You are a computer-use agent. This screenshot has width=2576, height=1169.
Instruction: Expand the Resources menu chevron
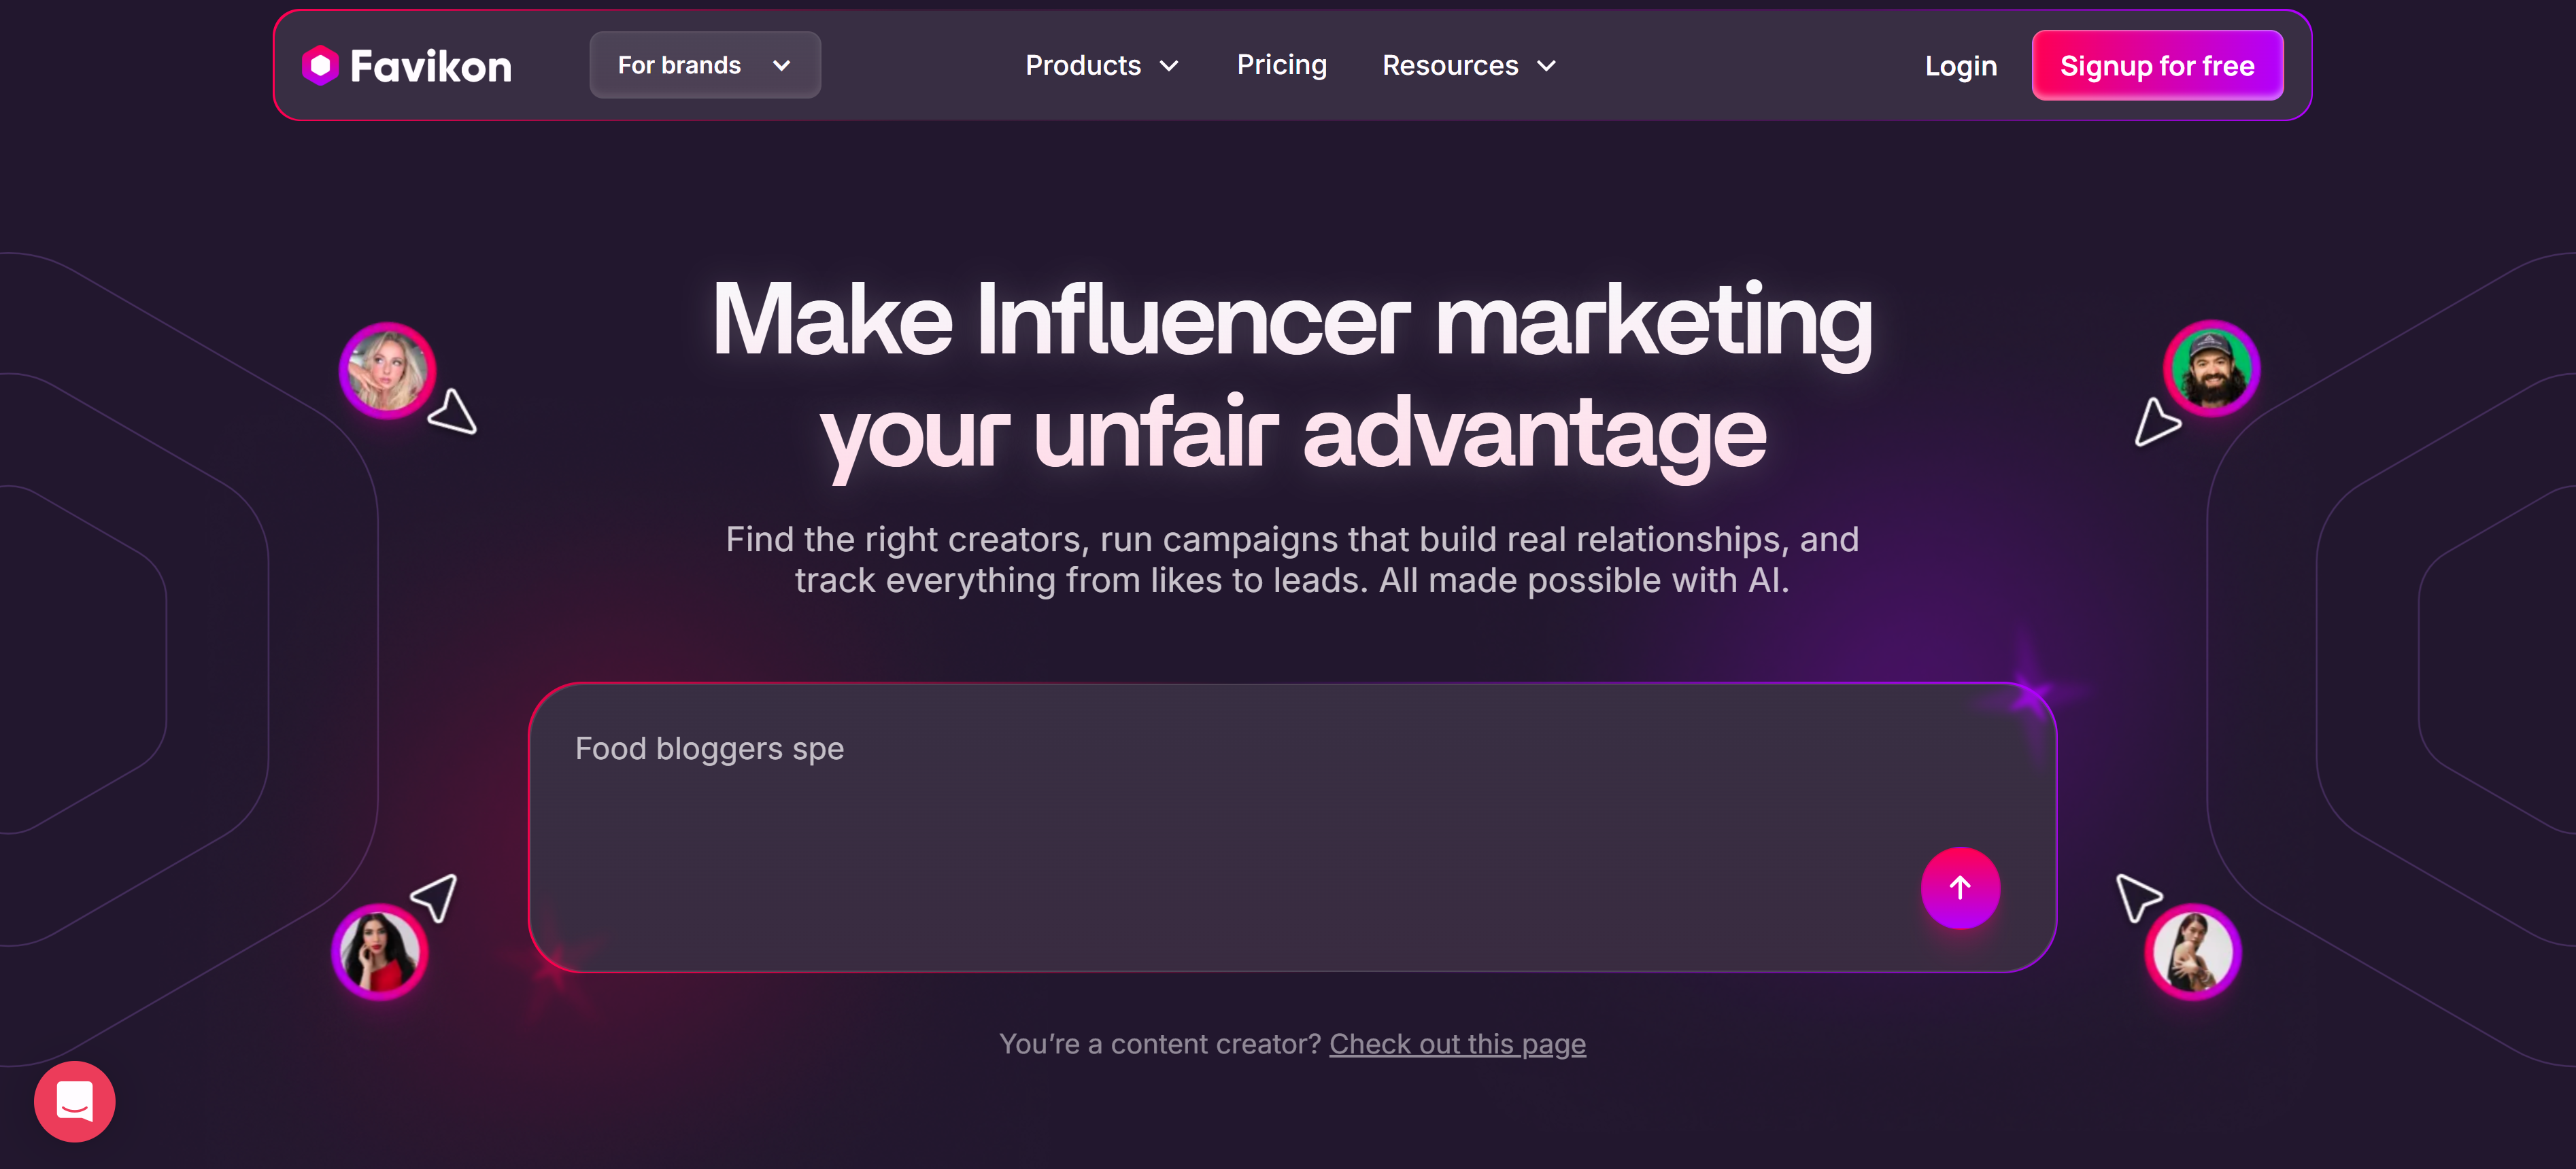tap(1546, 66)
